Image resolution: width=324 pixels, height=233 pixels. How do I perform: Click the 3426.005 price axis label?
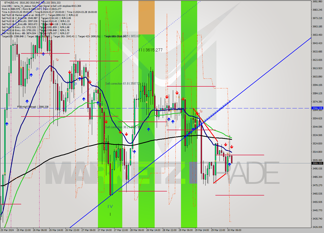click(317, 227)
